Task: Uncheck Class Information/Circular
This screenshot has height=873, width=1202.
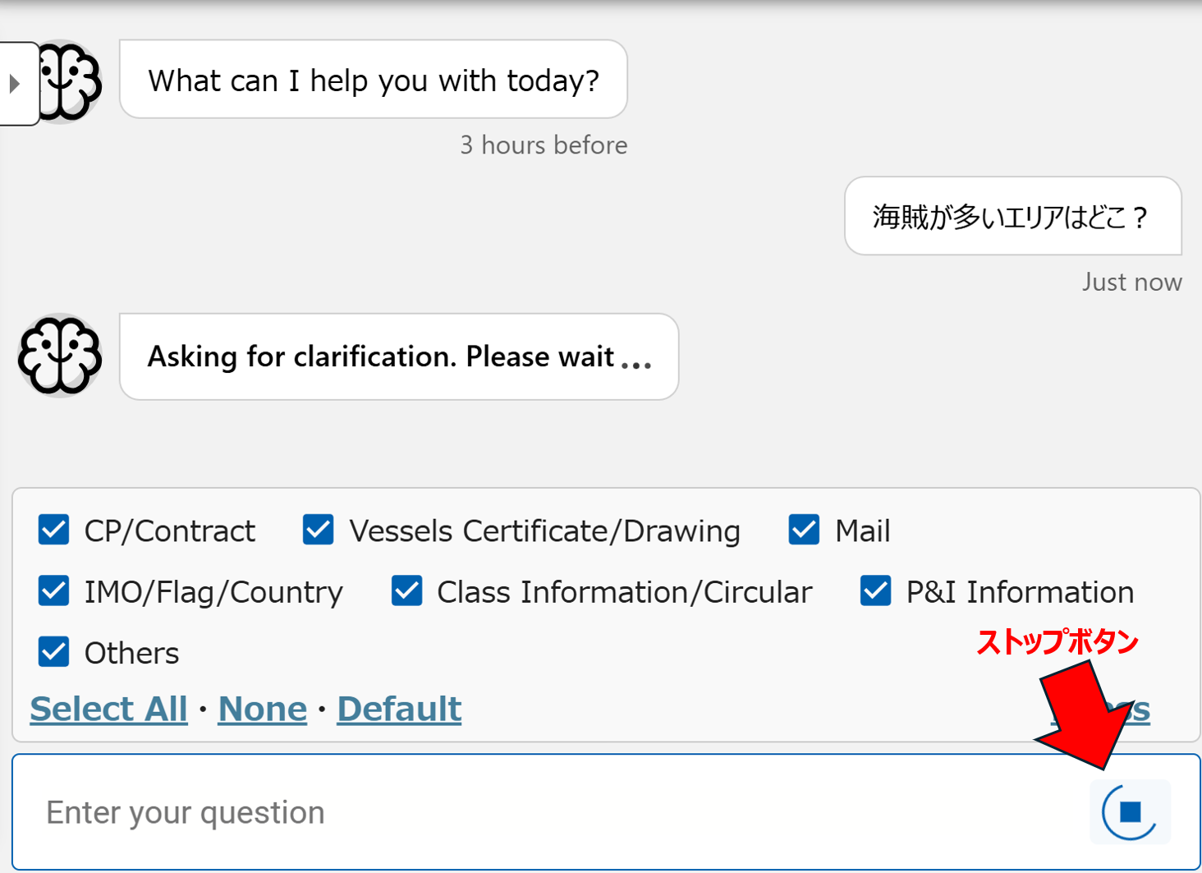Action: pos(407,591)
